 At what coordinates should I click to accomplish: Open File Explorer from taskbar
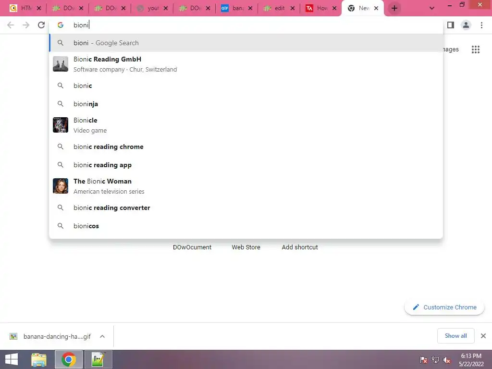(39, 359)
